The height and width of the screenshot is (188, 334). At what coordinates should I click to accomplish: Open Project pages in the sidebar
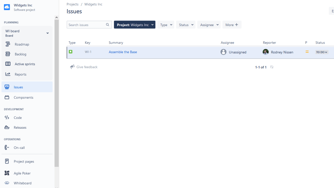click(x=24, y=162)
